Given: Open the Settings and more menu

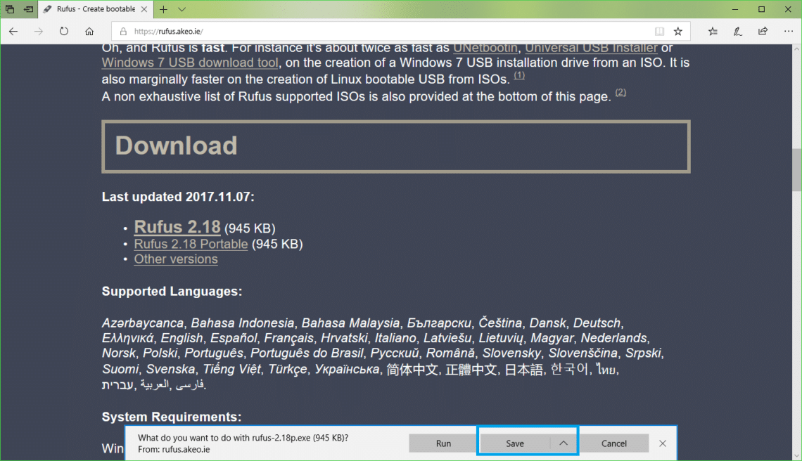Looking at the screenshot, I should (x=787, y=32).
